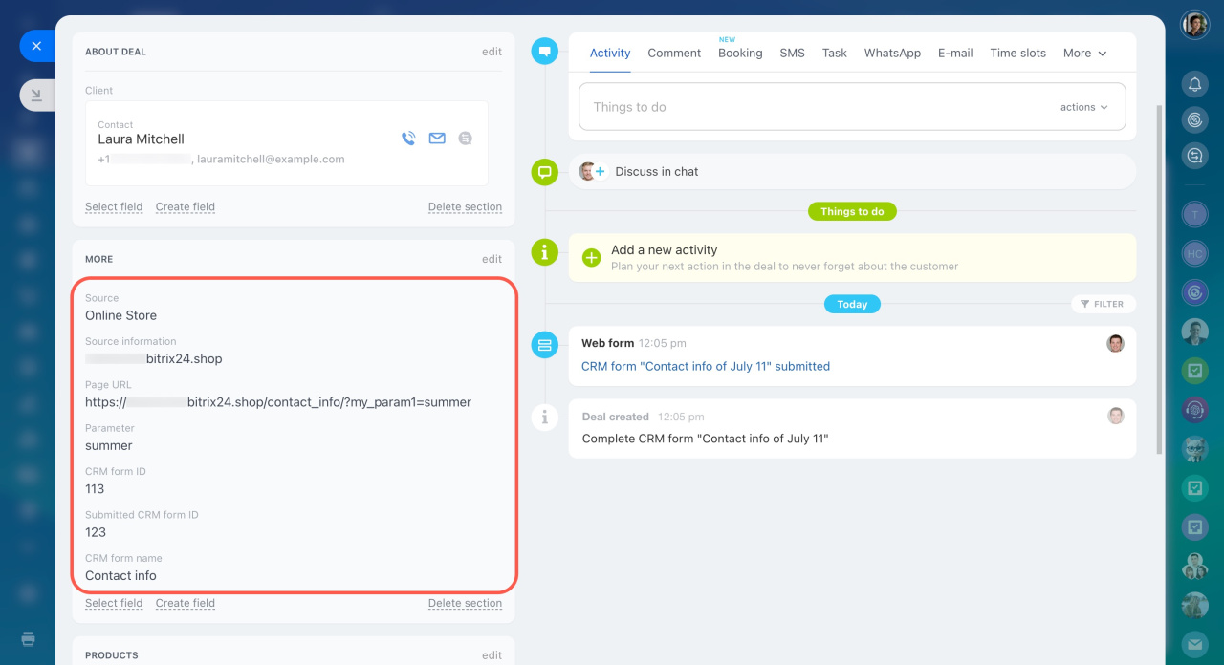Click the green plus icon in Add a new activity
The width and height of the screenshot is (1224, 665).
pos(592,257)
